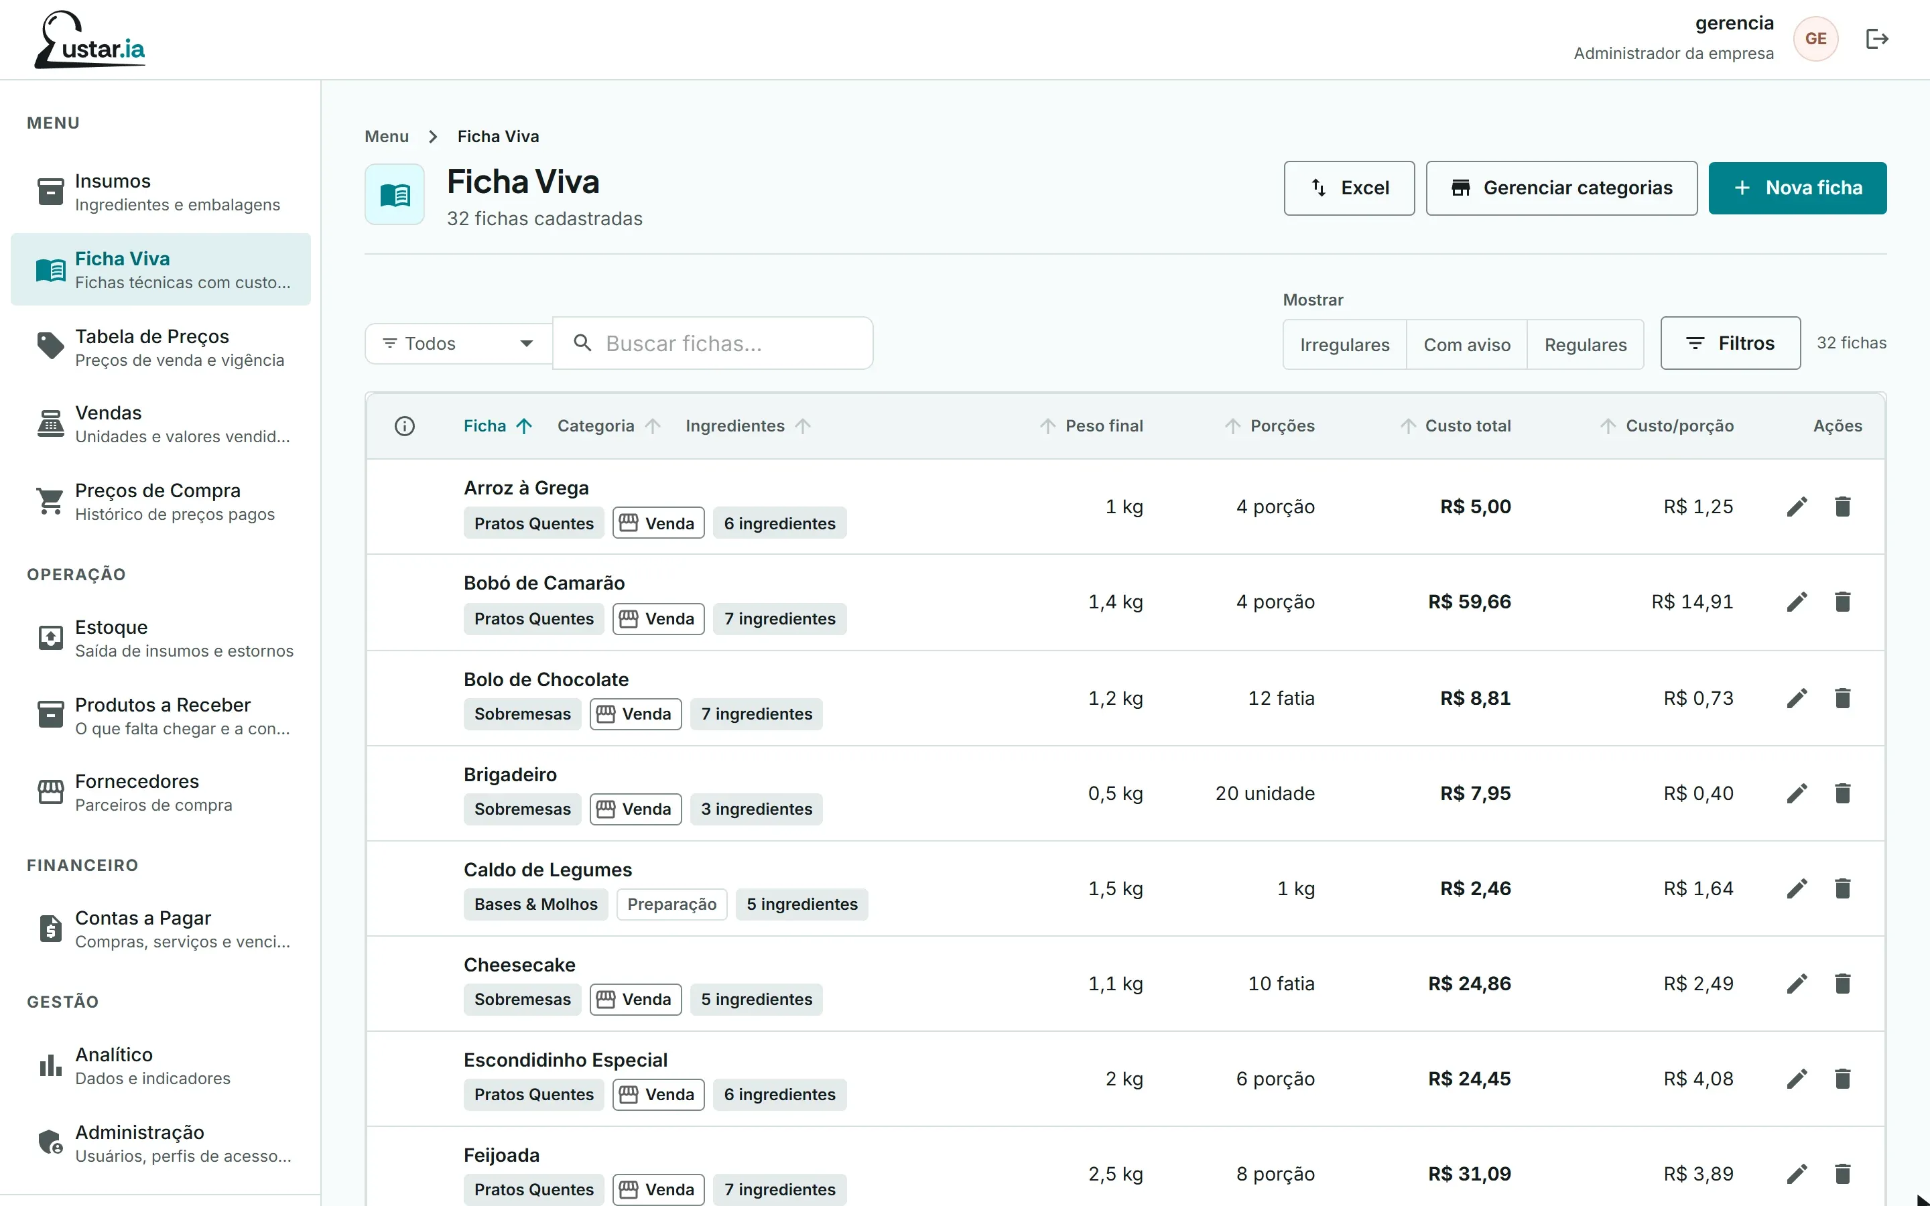Sort by the Ingredientes column
1930x1206 pixels.
coord(748,426)
